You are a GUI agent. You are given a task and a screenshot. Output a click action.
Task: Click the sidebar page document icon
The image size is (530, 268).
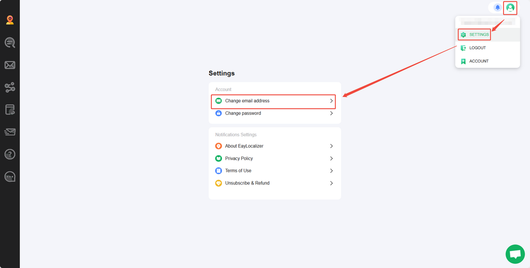click(10, 109)
